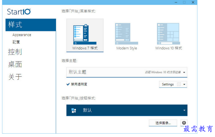The height and width of the screenshot is (137, 215).
Task: Open the Settings dropdown arrow
Action: pos(184,84)
